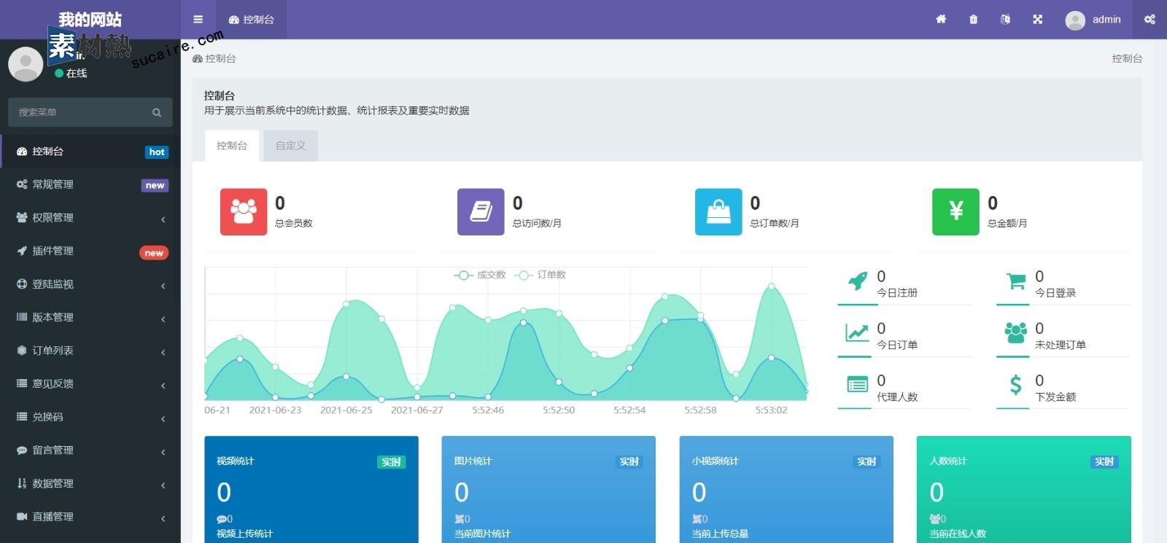
Task: Click the sidebar user profile avatar
Action: click(26, 65)
